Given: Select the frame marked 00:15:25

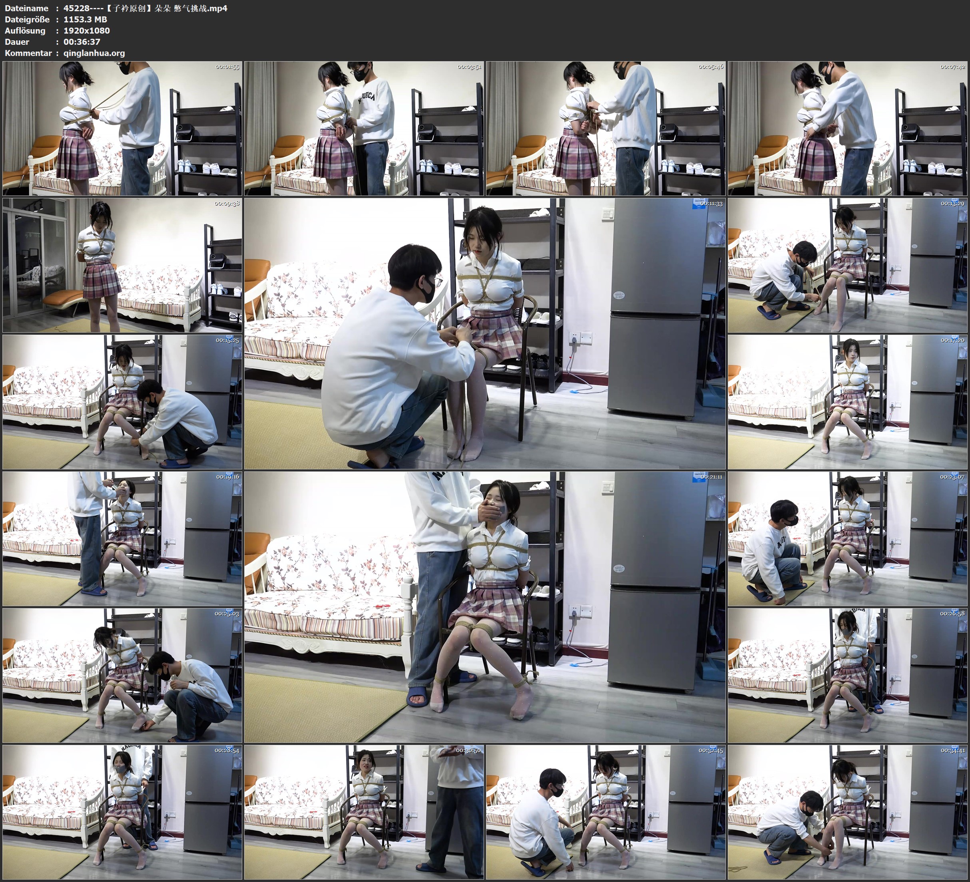Looking at the screenshot, I should coord(122,401).
